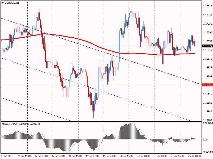
Task: Click the time axis label 24 Jul 16:00
Action: [178, 156]
